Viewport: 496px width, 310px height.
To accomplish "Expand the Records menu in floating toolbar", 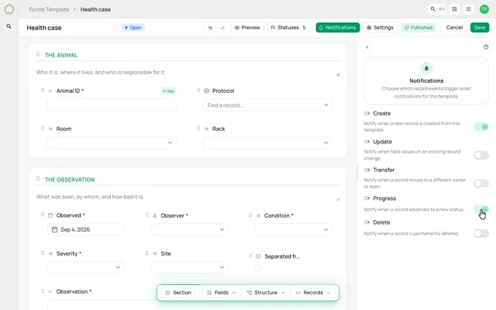I will (x=313, y=293).
